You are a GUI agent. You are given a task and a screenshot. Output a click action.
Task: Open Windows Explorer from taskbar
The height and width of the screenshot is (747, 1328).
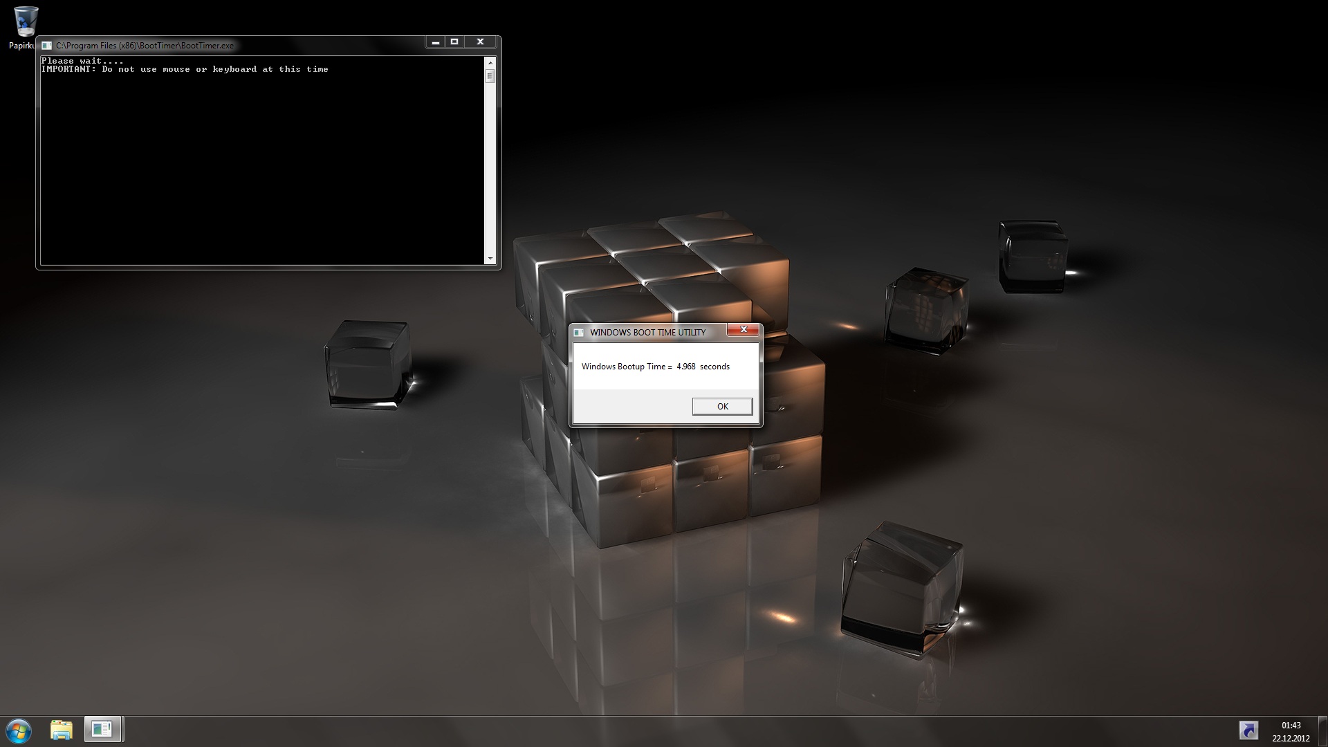(62, 730)
